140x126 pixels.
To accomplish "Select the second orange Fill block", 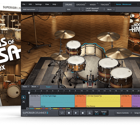I will tap(126, 101).
